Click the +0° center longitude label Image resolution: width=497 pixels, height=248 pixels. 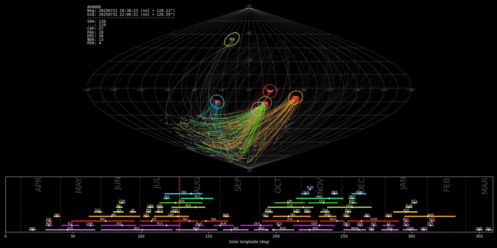pos(249,90)
